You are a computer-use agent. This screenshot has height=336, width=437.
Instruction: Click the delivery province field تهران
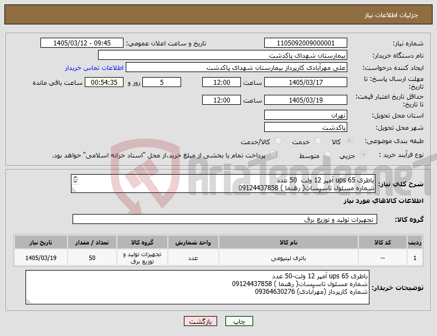[305, 115]
